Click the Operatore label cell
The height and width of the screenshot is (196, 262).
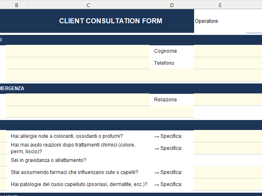[x=207, y=21]
